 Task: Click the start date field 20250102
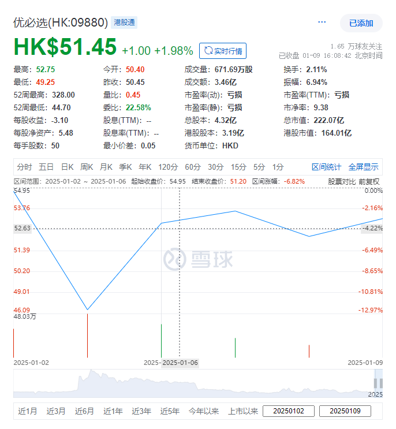click(x=289, y=411)
